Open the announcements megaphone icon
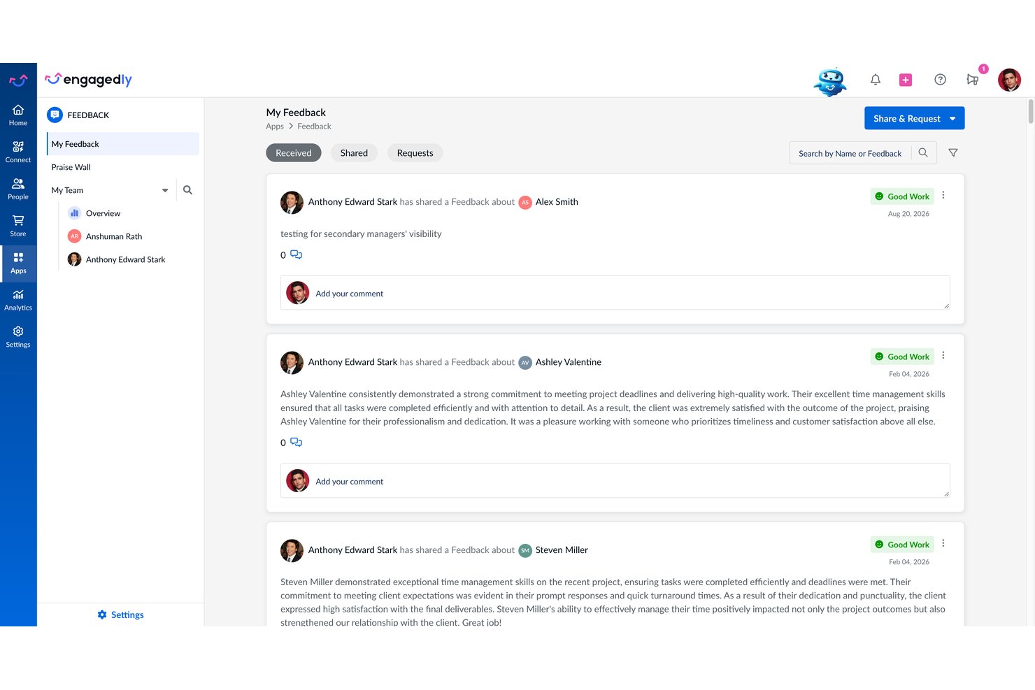 973,80
